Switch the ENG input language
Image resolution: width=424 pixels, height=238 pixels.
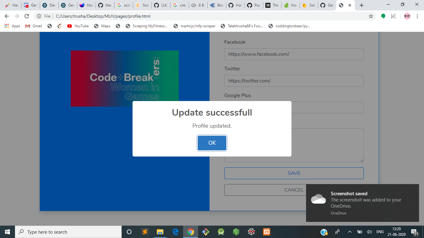pyautogui.click(x=380, y=232)
